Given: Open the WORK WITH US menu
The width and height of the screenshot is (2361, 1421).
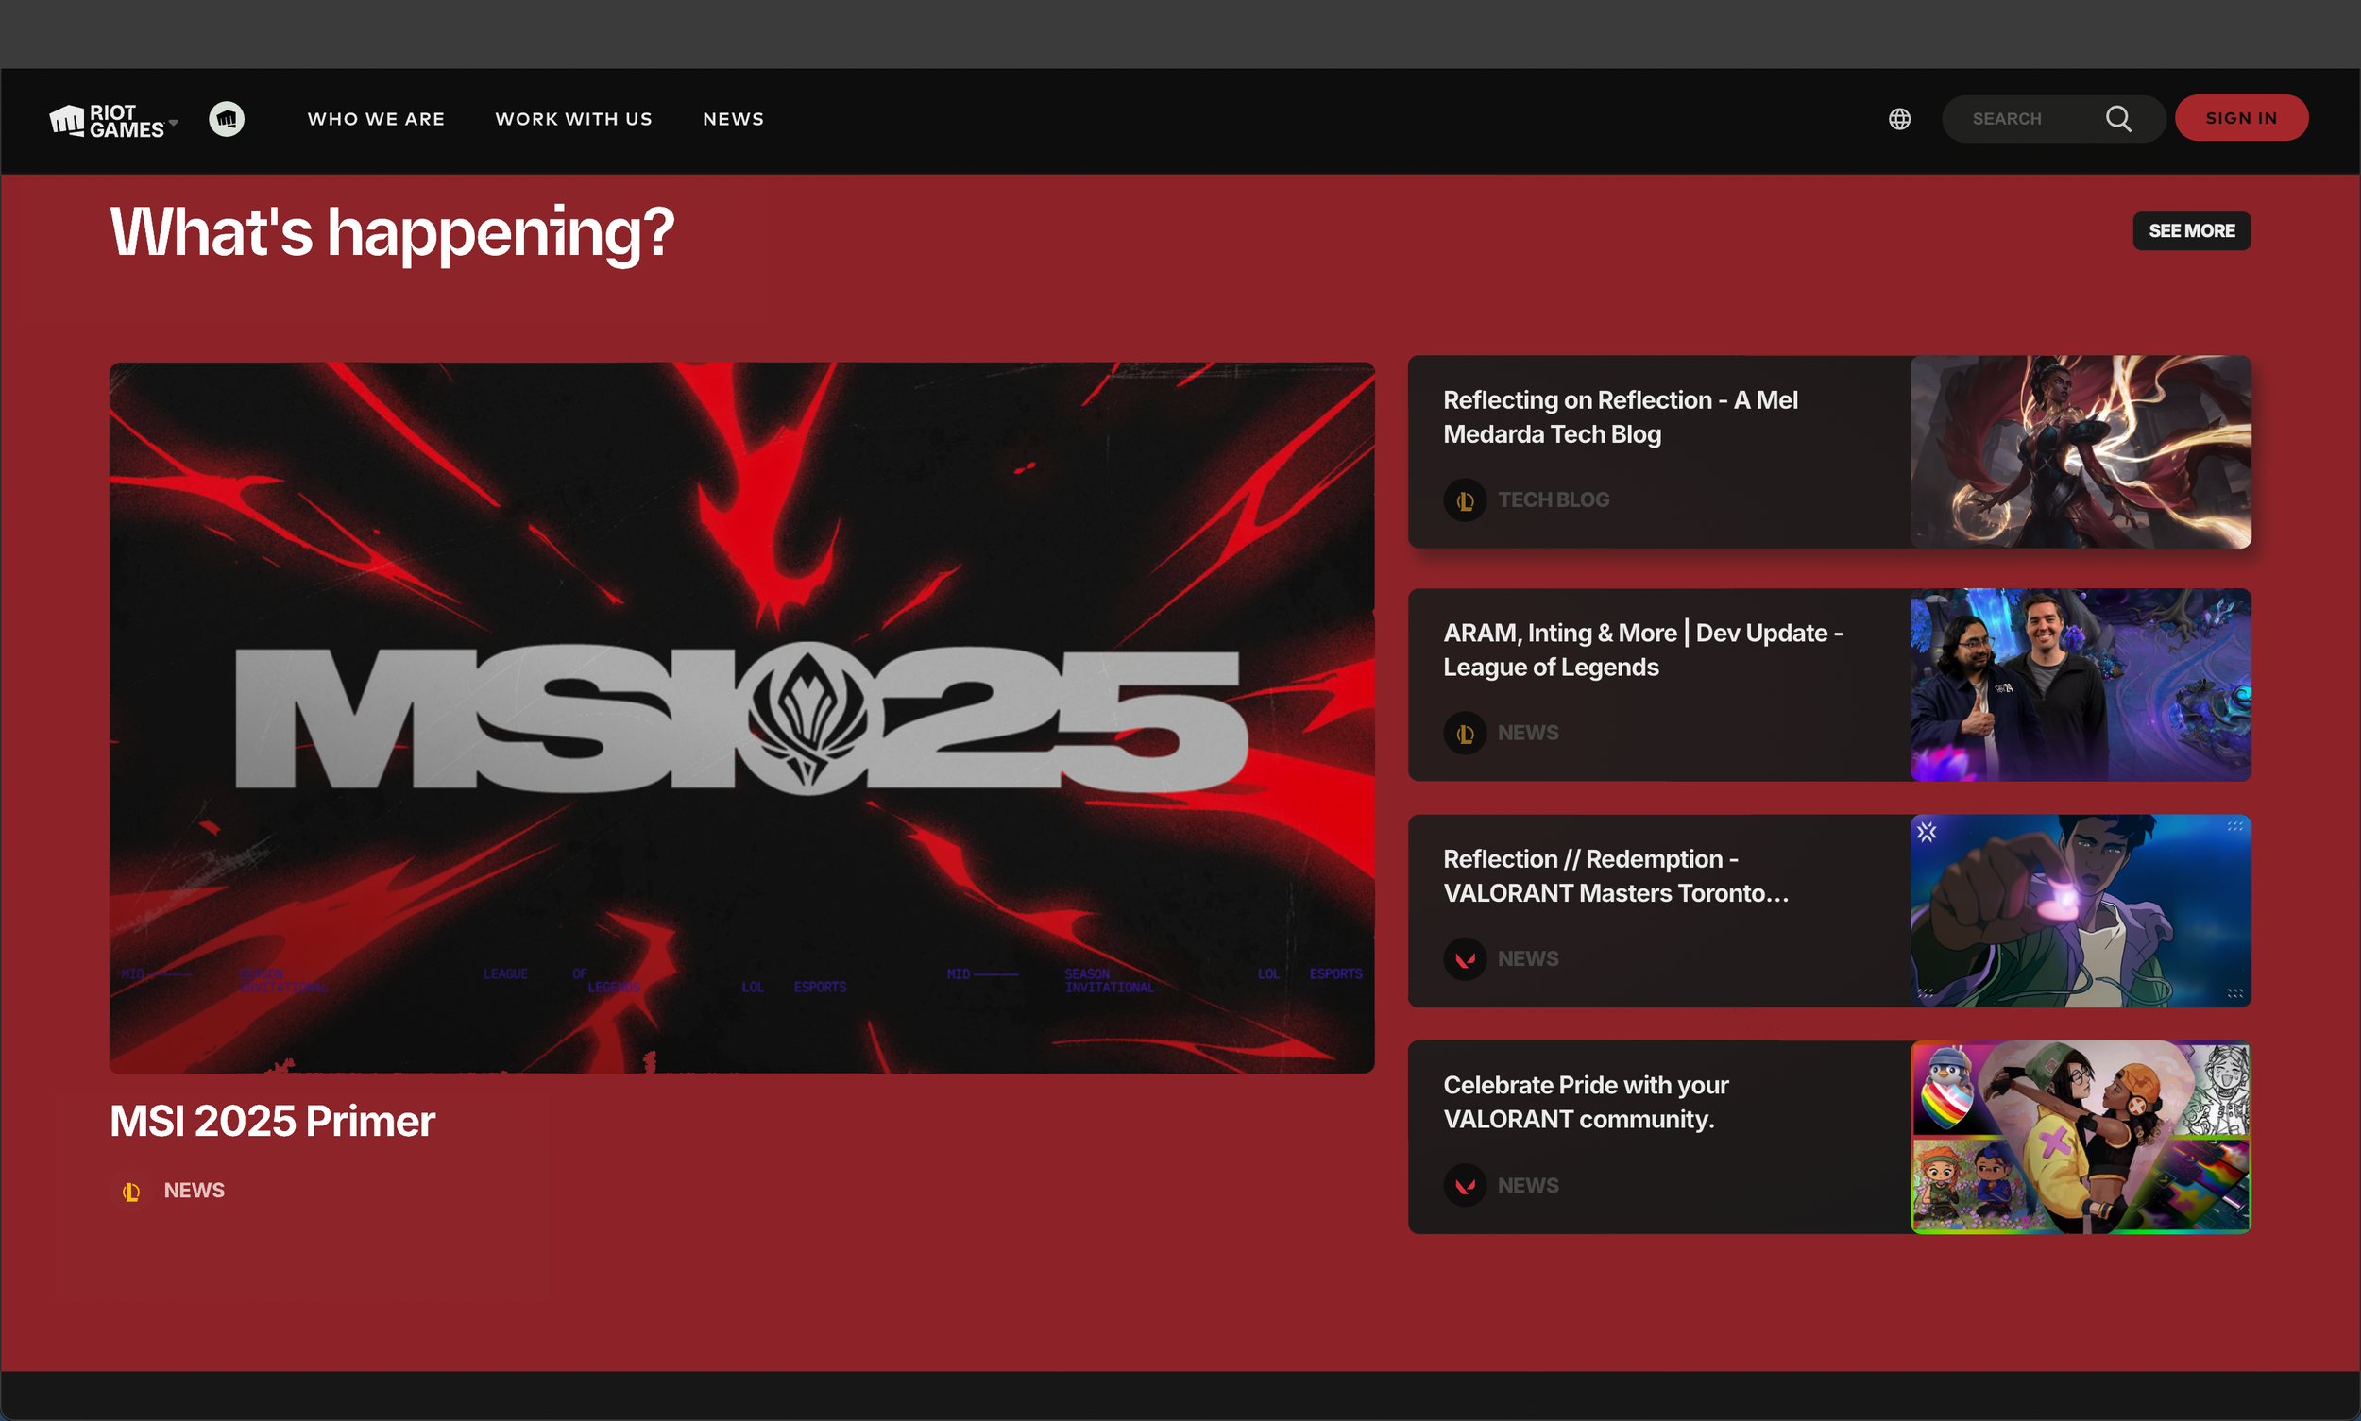Looking at the screenshot, I should [x=574, y=119].
